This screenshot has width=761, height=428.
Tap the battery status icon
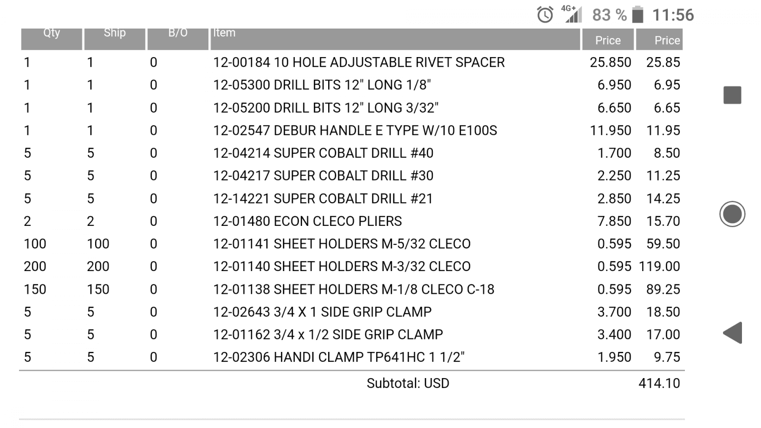point(638,15)
